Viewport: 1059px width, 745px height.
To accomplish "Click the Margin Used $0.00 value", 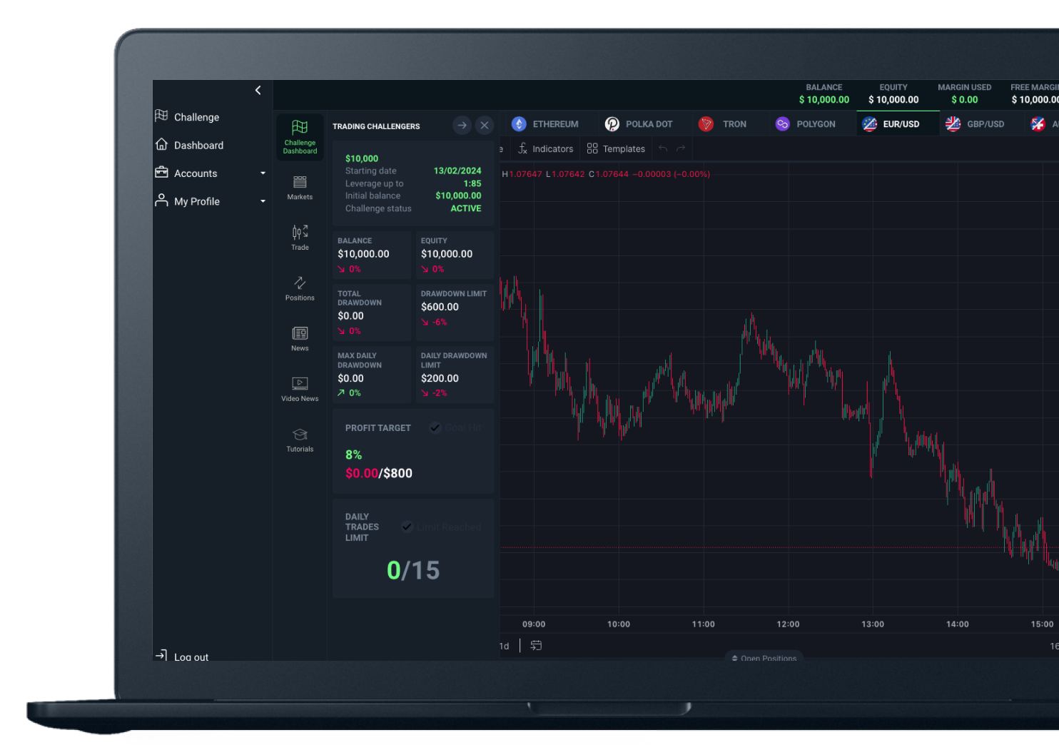I will tap(965, 100).
